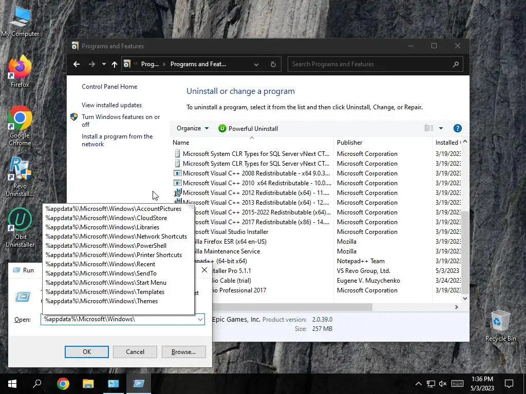Click the Prog... breadcrumb in address bar

point(150,64)
